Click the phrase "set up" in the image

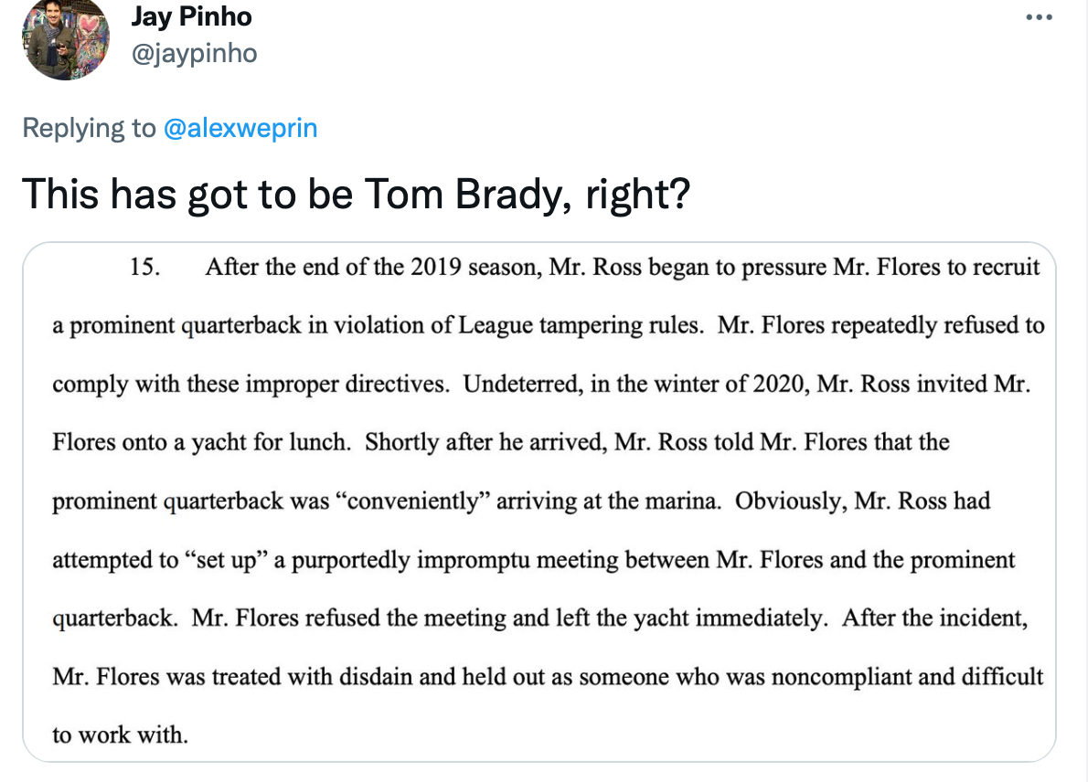(225, 559)
